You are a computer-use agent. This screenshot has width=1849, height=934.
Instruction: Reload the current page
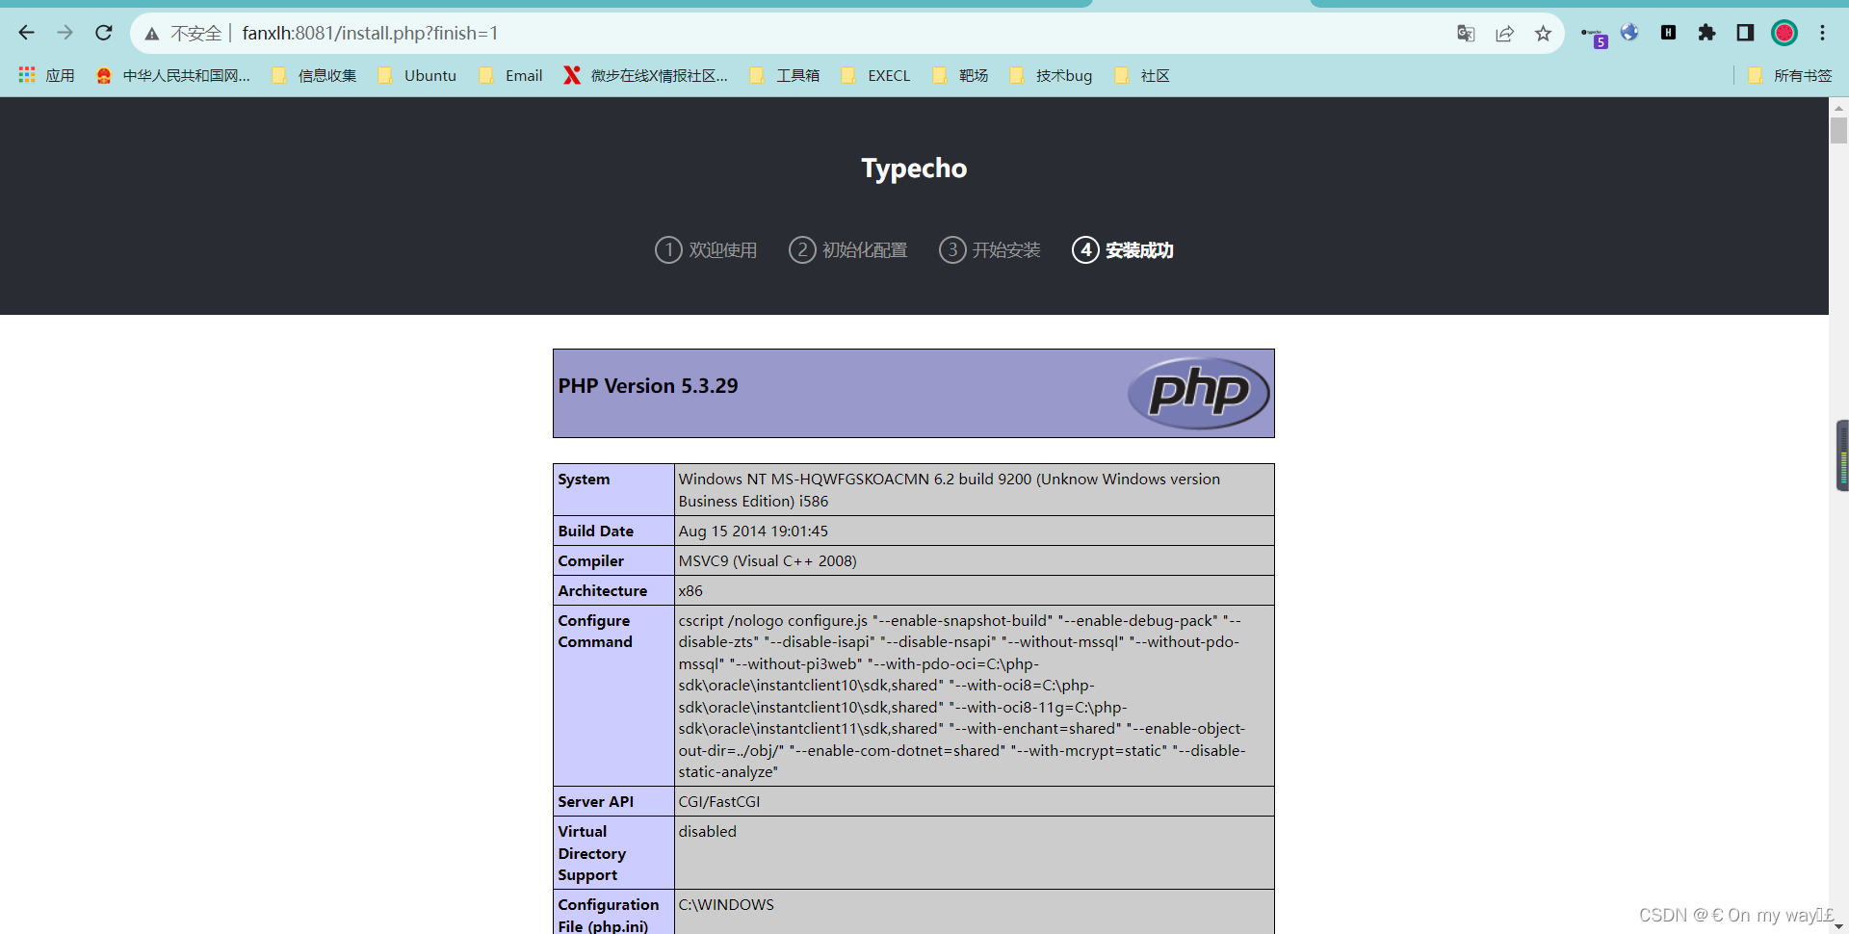(x=104, y=33)
